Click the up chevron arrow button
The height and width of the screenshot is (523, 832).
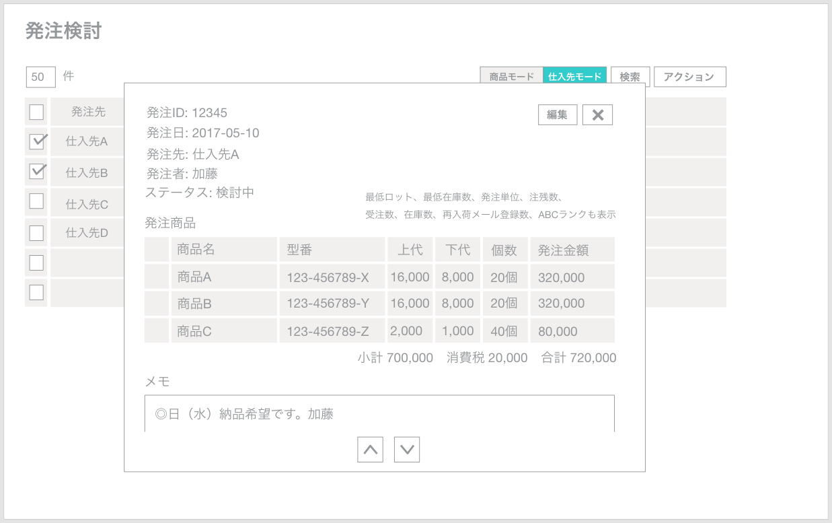tap(370, 450)
